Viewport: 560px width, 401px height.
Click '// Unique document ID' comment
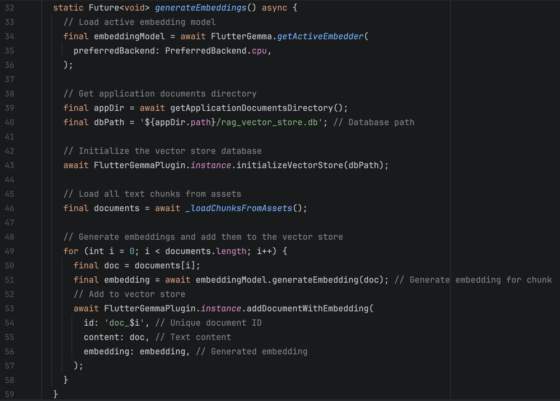pyautogui.click(x=208, y=323)
